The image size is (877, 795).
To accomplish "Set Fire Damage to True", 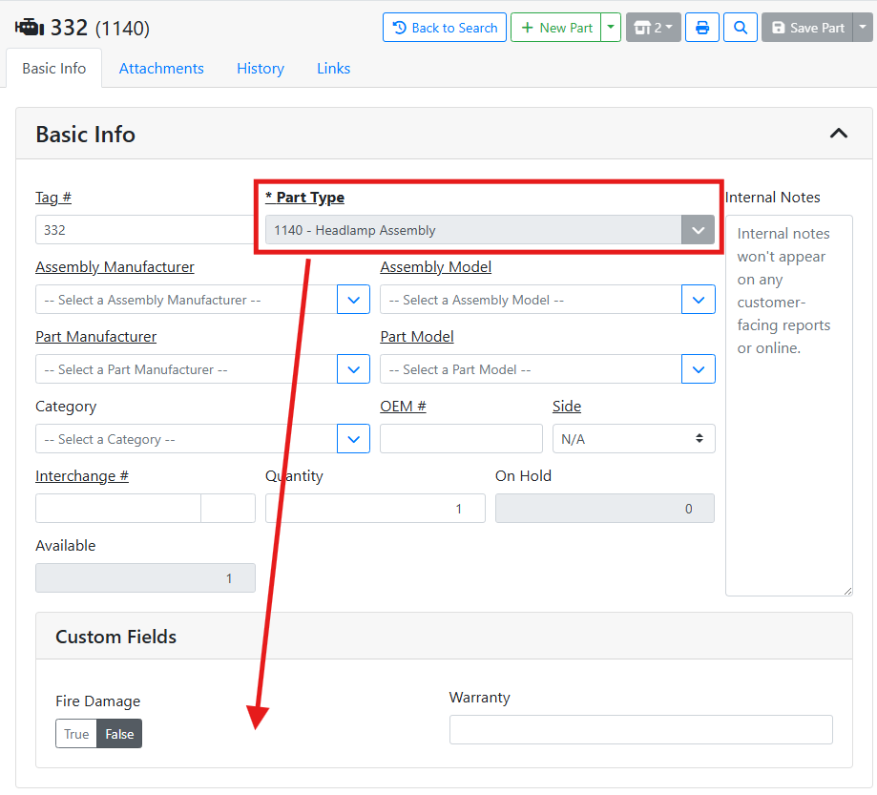I will [76, 734].
